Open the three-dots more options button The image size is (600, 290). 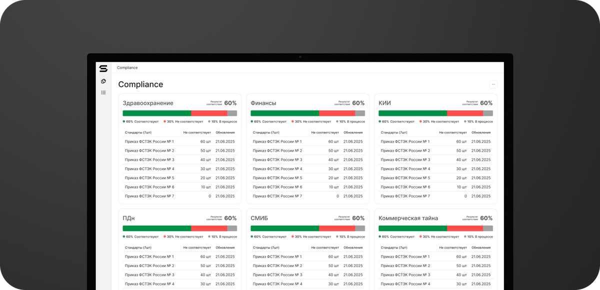(x=493, y=84)
